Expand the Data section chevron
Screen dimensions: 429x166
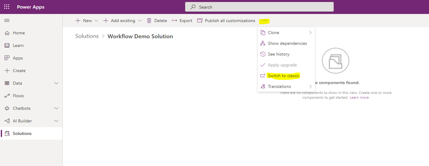pos(57,83)
